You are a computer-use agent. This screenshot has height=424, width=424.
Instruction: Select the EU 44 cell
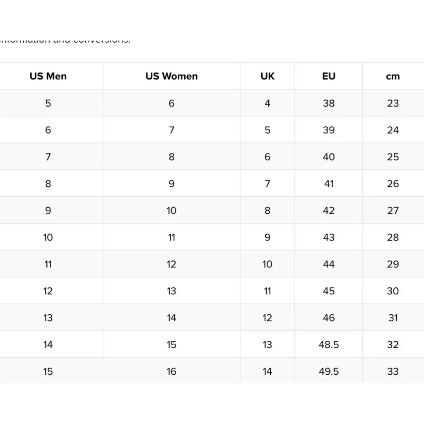[329, 264]
